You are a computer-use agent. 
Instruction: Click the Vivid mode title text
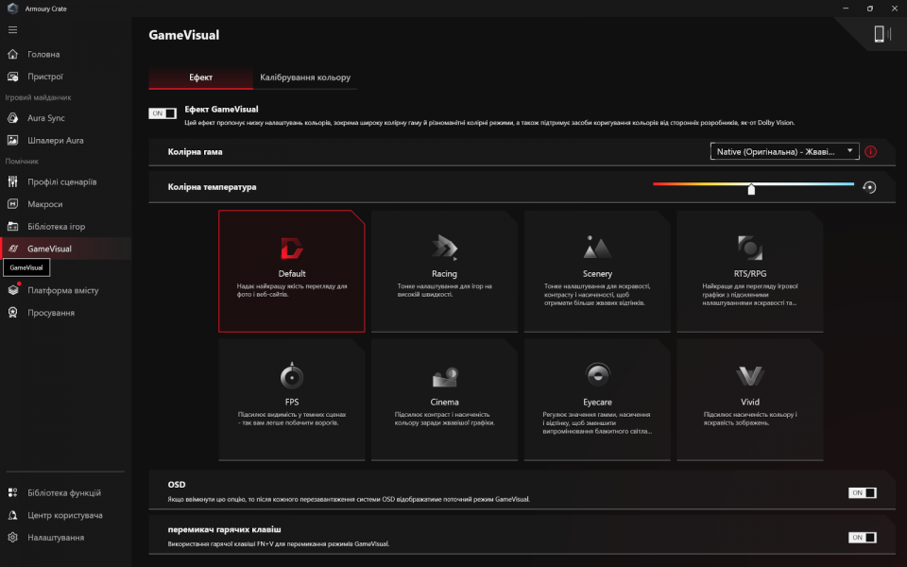(x=749, y=403)
